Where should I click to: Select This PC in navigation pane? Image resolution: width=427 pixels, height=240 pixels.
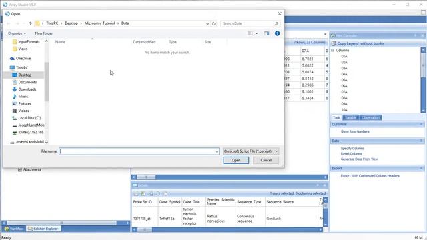coord(19,68)
